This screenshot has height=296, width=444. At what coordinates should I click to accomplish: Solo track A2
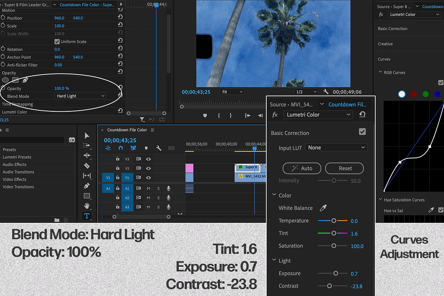(x=158, y=198)
